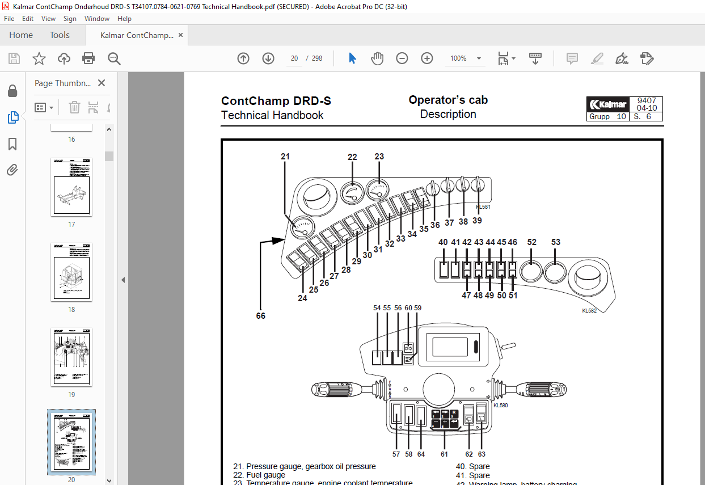Go to previous page arrow
This screenshot has width=705, height=485.
(243, 58)
